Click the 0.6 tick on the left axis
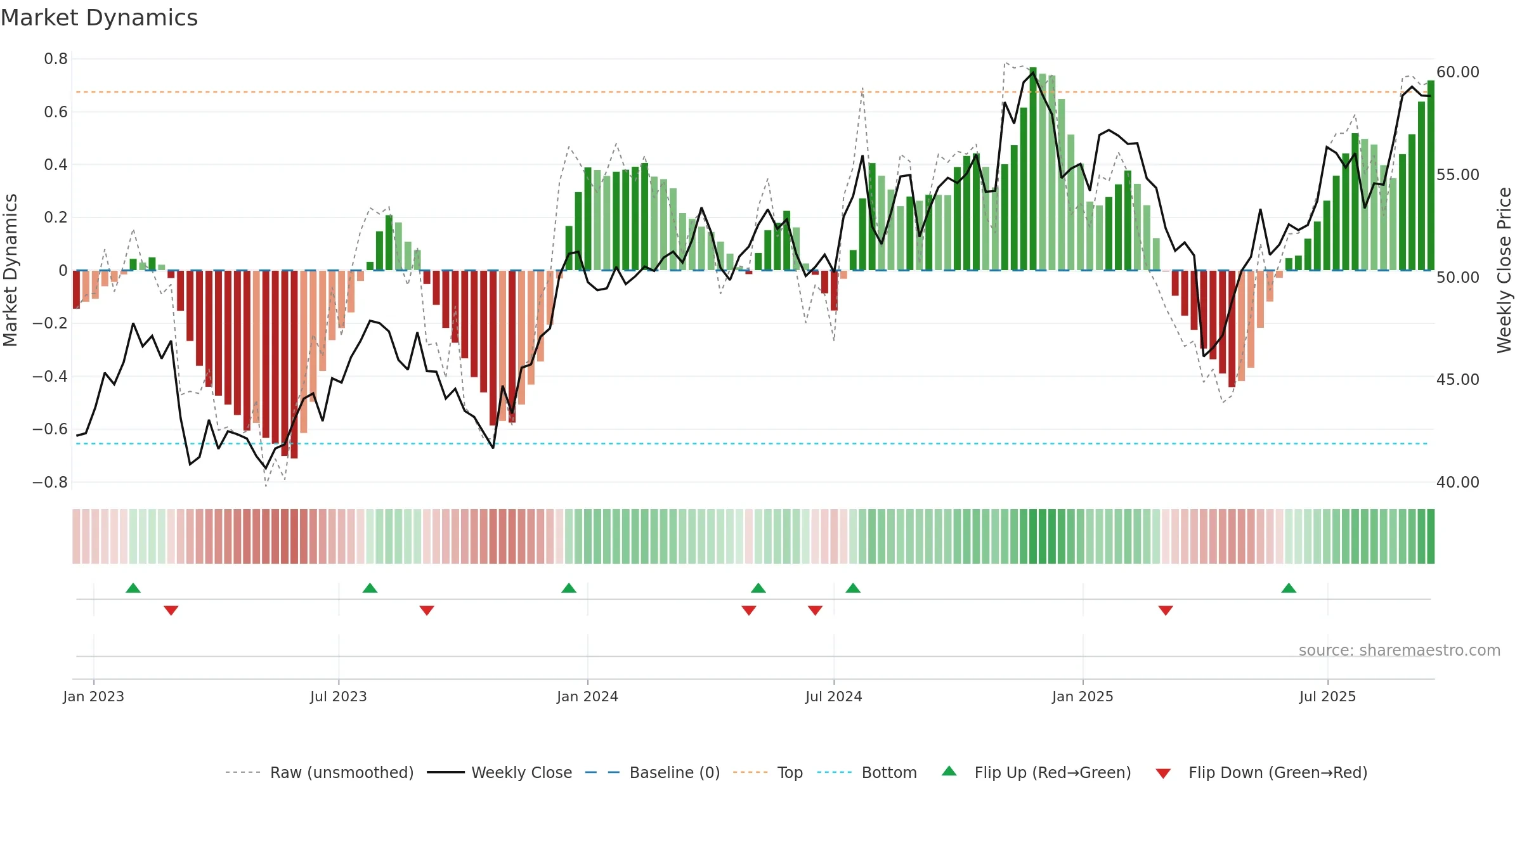 point(56,112)
